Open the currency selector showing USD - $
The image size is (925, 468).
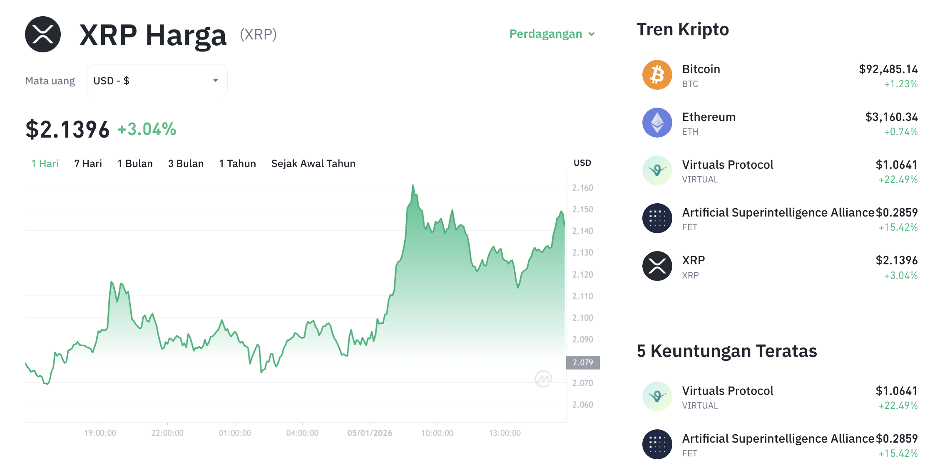tap(157, 80)
